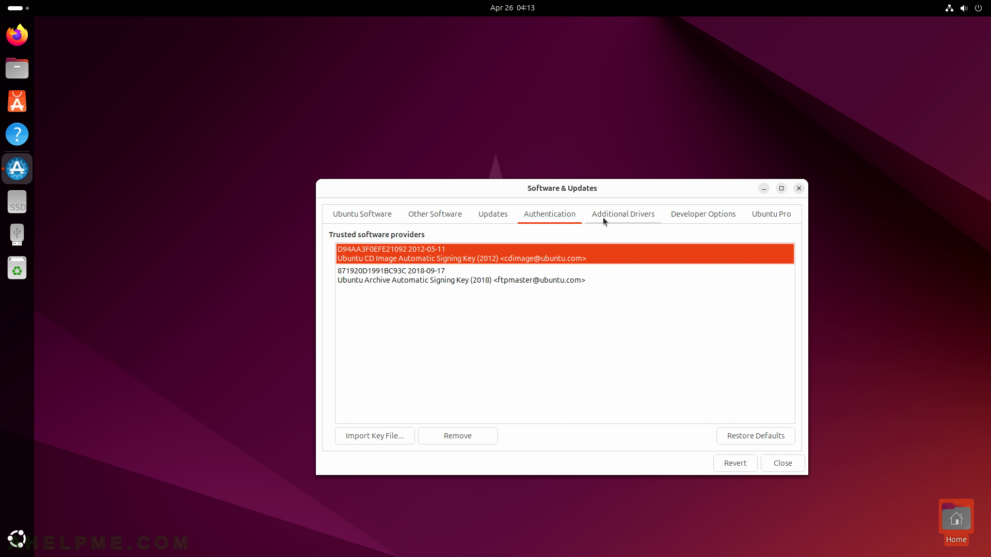The height and width of the screenshot is (557, 991).
Task: Maximize the Software & Updates window
Action: (781, 188)
